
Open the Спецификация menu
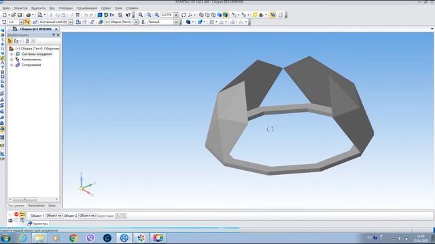[x=87, y=8]
